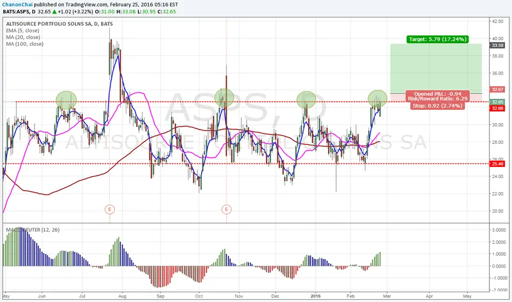Select the O:31.00 open price value

point(105,12)
